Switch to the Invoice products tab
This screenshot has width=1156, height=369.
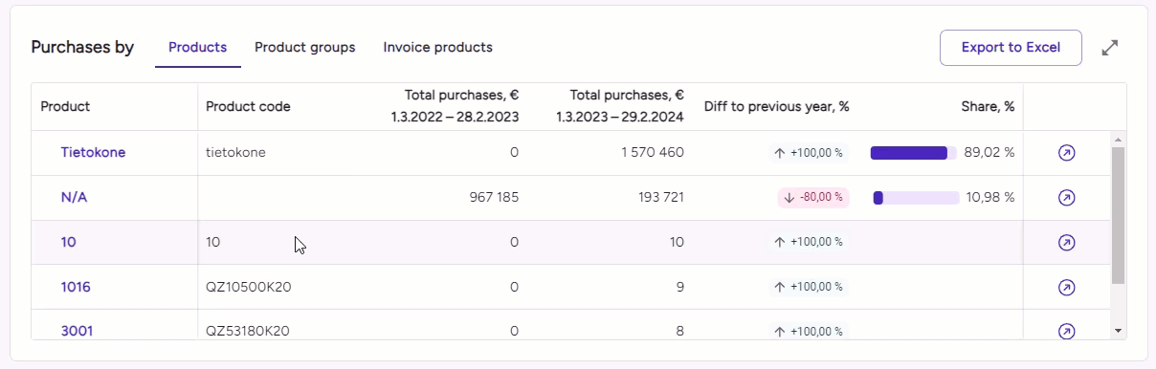click(437, 47)
